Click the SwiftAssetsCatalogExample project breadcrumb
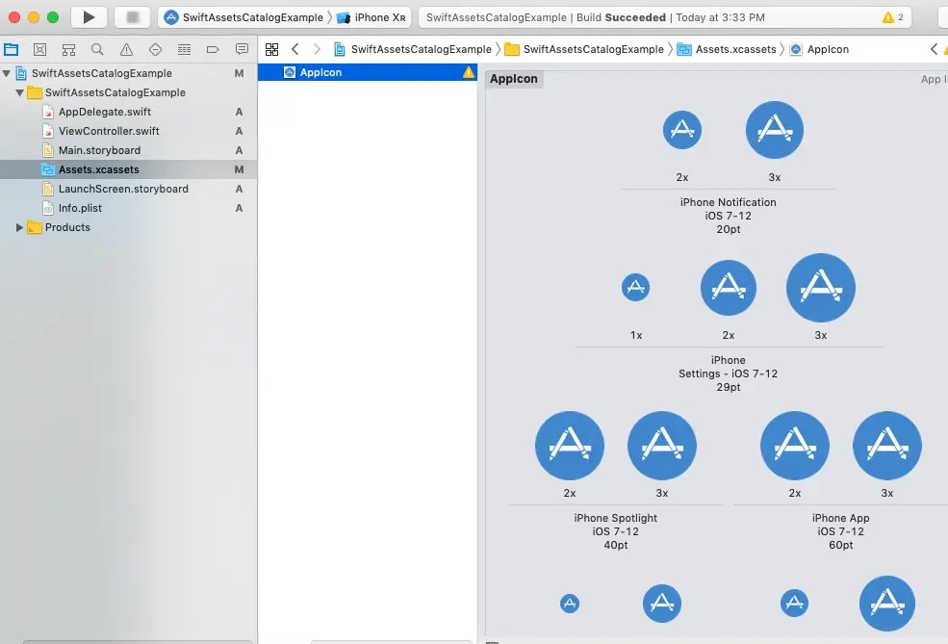The height and width of the screenshot is (644, 948). click(413, 49)
